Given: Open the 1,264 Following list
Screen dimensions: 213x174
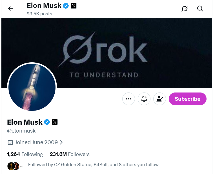Looking at the screenshot, I should coord(25,154).
